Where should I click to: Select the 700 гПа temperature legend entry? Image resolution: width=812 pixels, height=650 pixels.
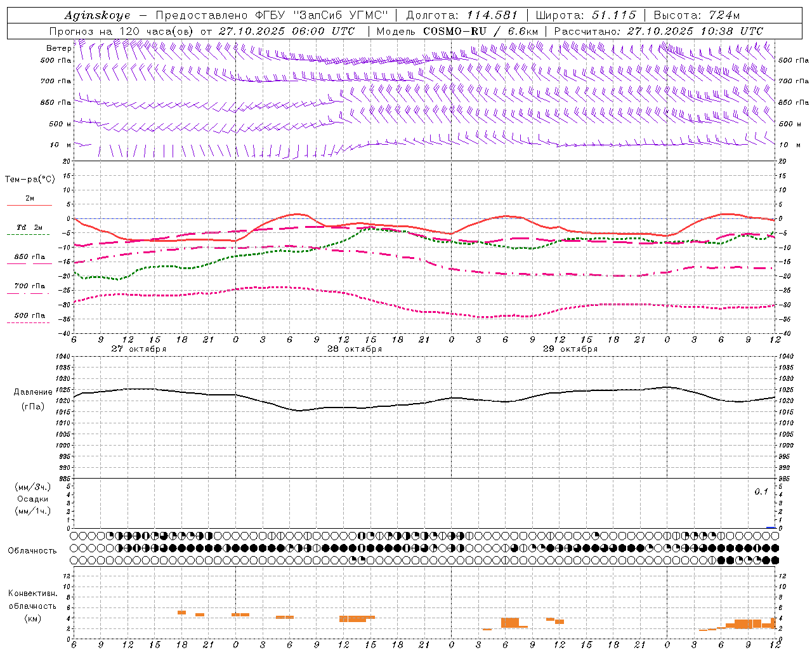tap(29, 286)
